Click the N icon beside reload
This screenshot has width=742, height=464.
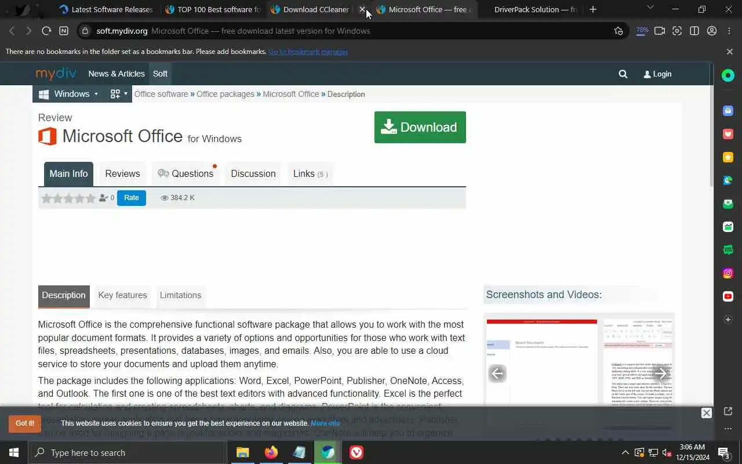click(x=64, y=31)
